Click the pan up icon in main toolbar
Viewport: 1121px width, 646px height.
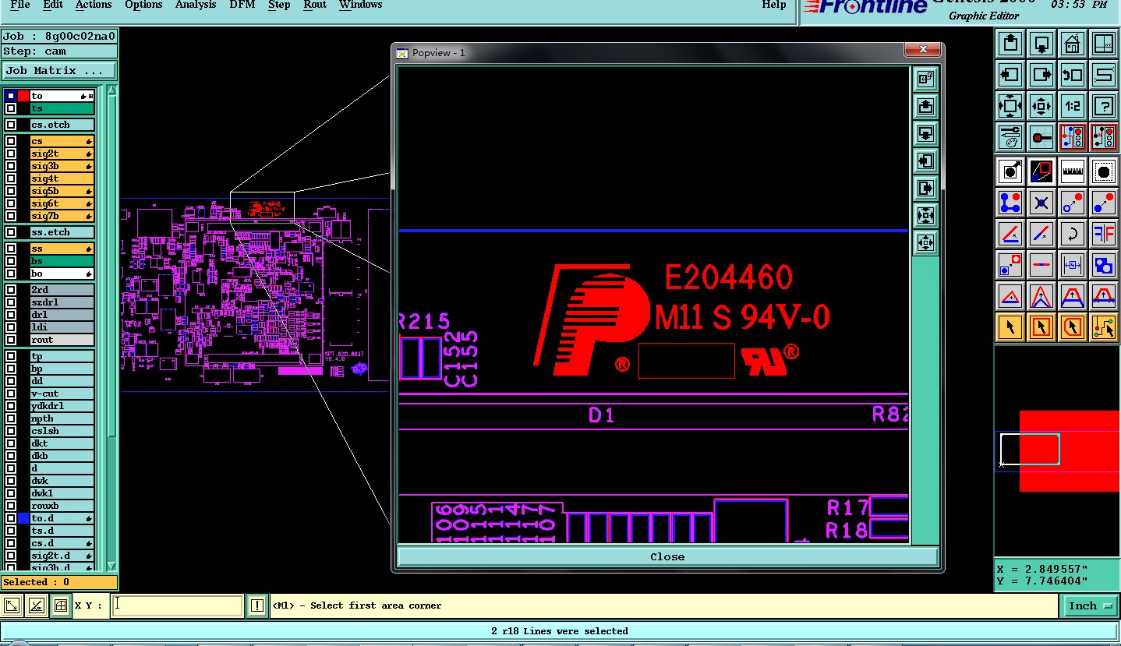[x=1011, y=44]
